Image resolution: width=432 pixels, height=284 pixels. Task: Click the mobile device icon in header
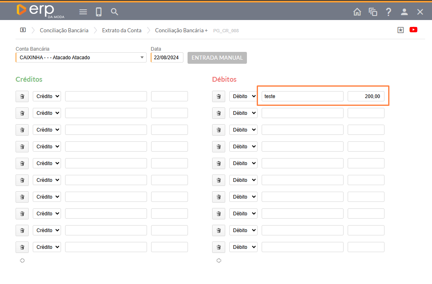(99, 12)
